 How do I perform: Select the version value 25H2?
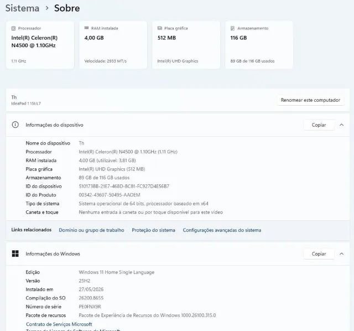(x=85, y=281)
